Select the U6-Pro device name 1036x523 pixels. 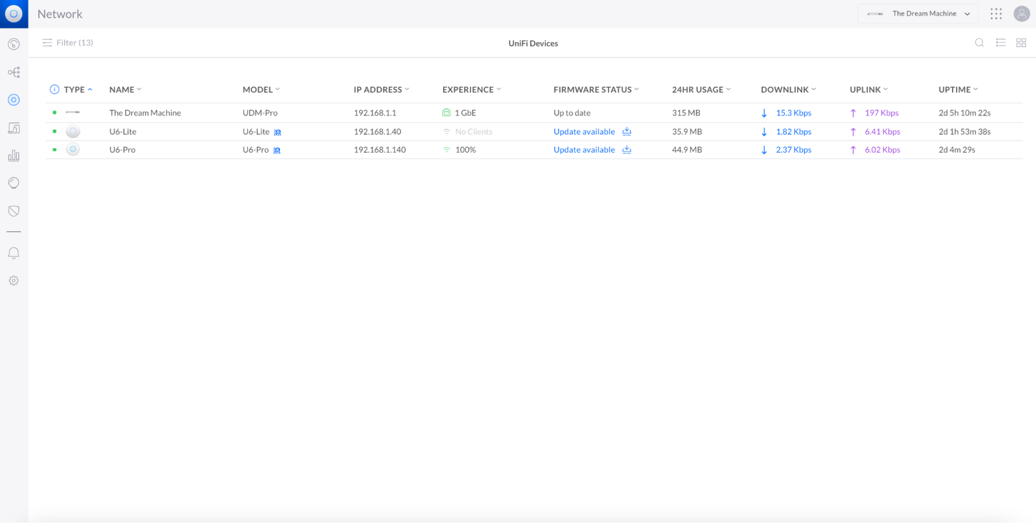(x=122, y=150)
